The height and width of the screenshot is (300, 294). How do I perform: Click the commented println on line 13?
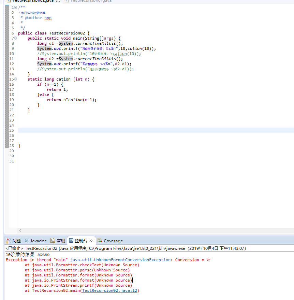tap(86, 69)
